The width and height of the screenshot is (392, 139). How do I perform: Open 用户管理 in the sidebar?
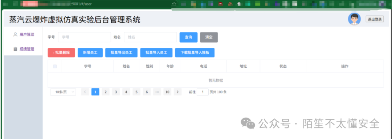[x=27, y=34]
